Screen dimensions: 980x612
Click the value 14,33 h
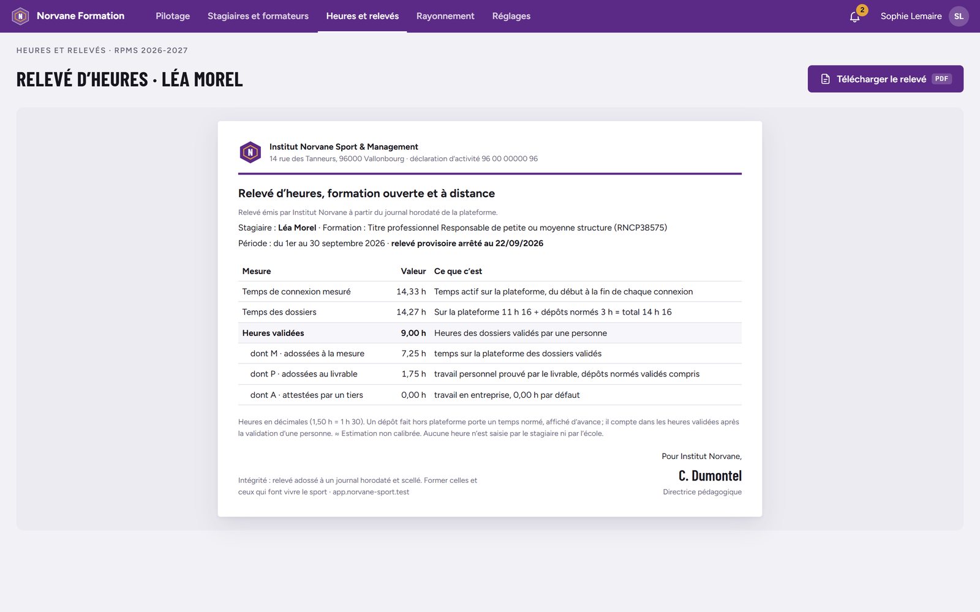411,291
